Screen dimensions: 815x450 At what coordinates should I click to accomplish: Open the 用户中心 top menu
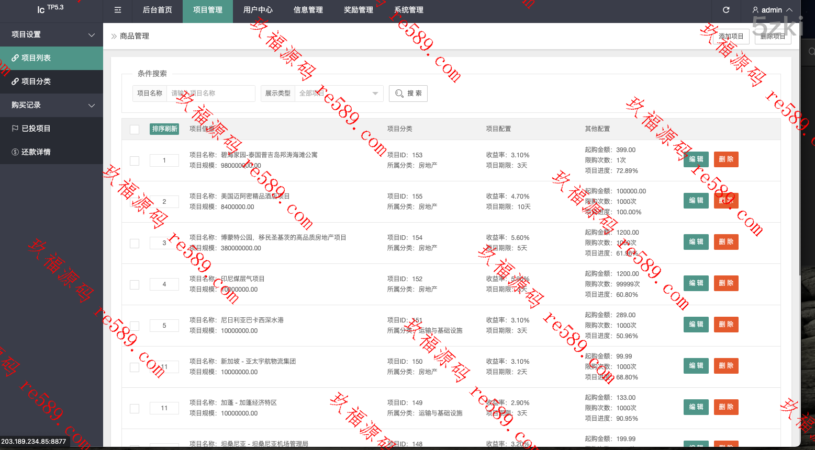pyautogui.click(x=258, y=10)
